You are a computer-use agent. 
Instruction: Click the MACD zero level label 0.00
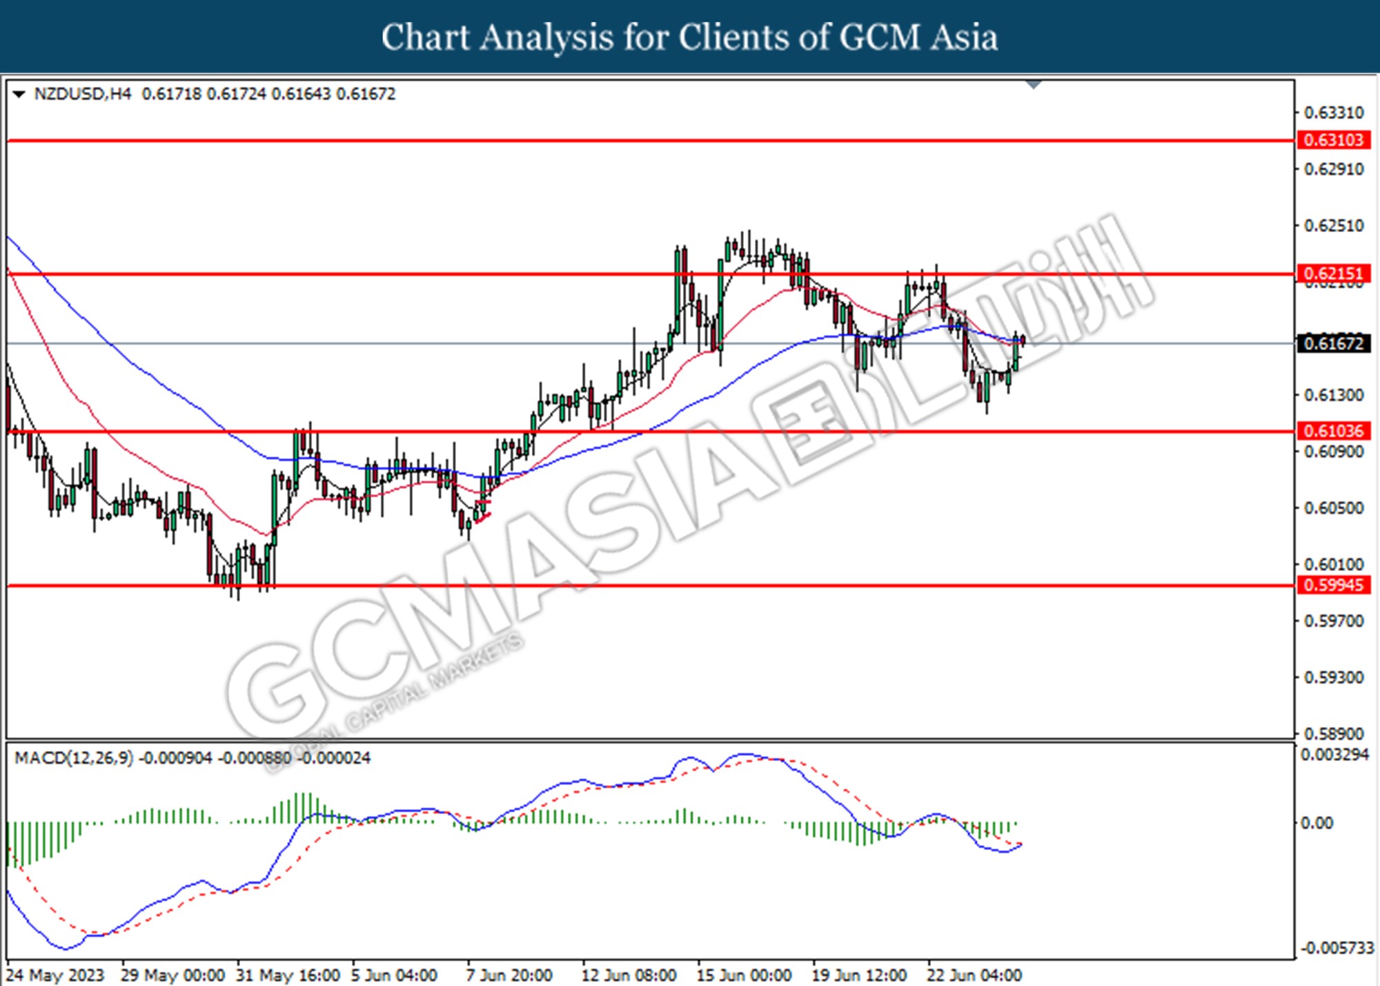[1317, 823]
